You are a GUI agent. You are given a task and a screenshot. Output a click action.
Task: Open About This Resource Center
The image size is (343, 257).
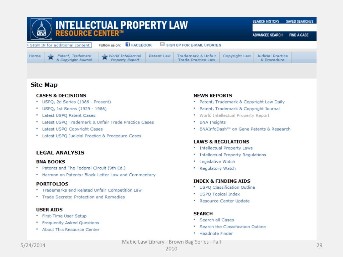[x=71, y=230]
